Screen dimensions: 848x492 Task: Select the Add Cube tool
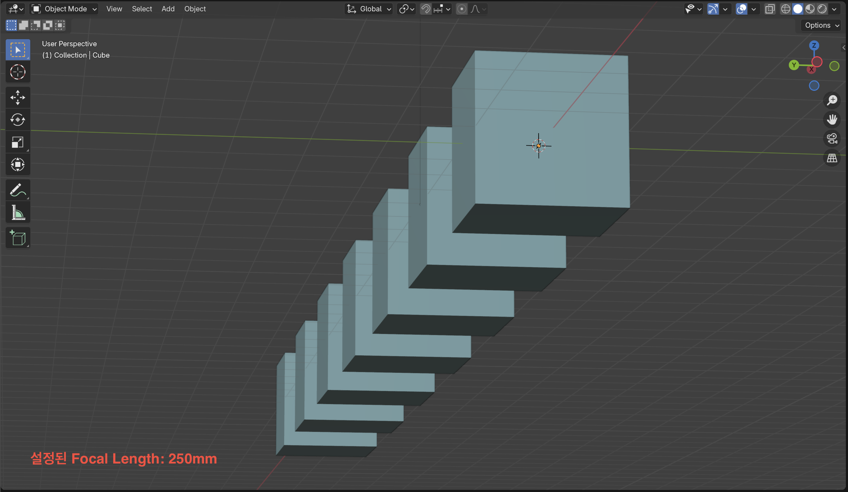click(x=17, y=238)
